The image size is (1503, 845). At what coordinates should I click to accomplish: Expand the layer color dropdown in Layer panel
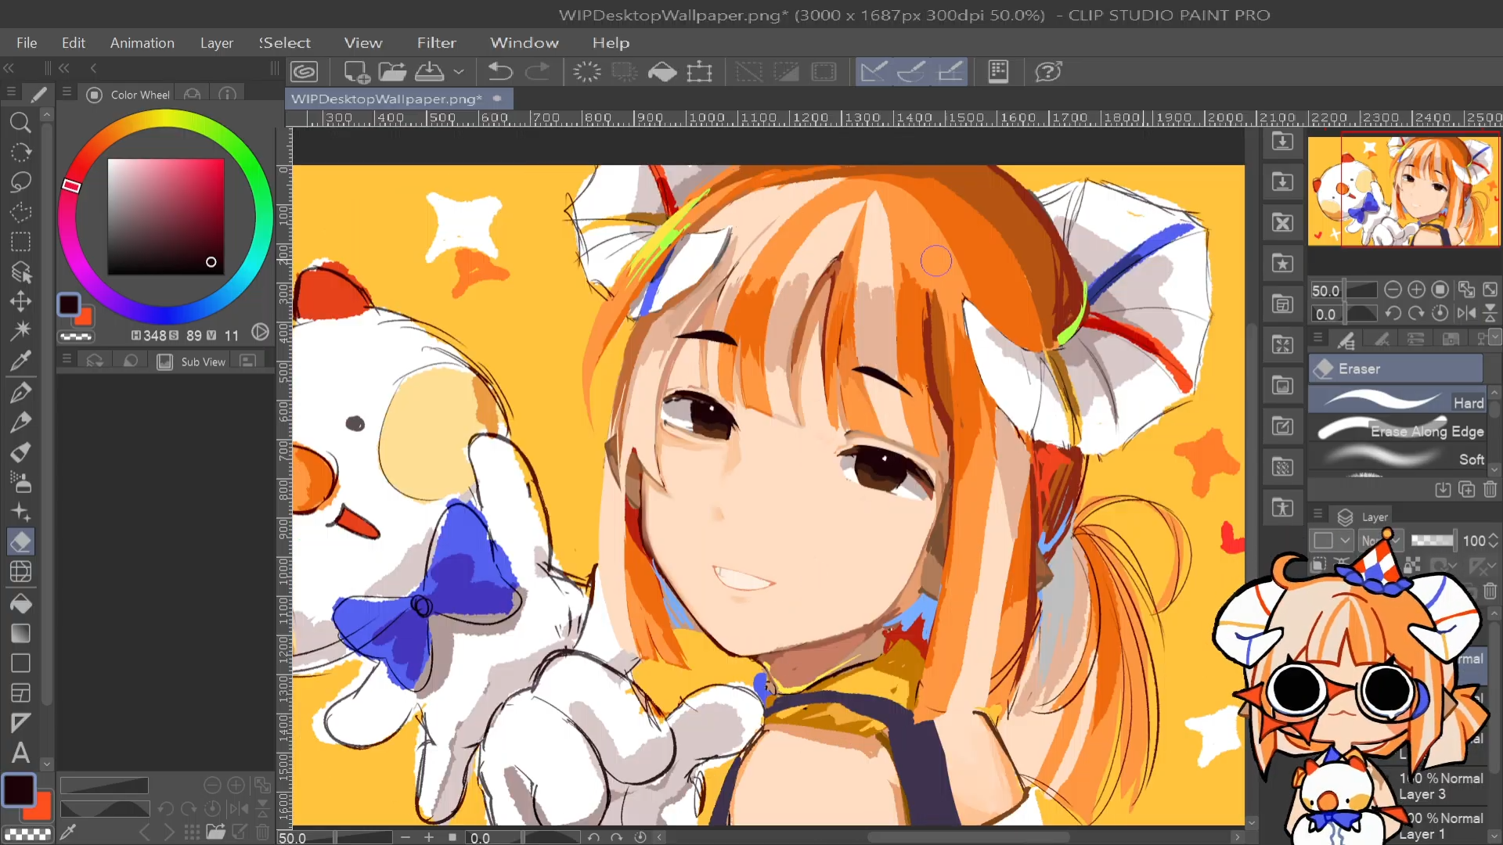pos(1345,541)
